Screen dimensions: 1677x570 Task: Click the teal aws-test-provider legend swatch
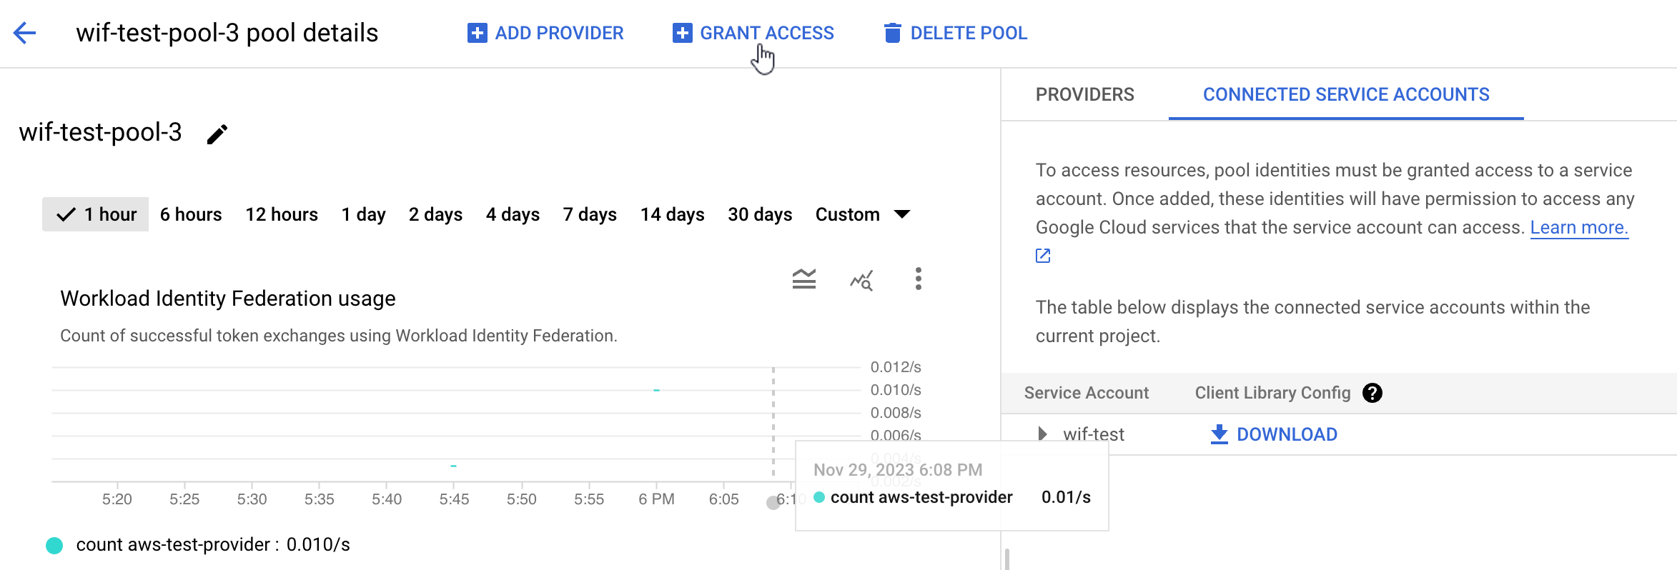tap(54, 545)
